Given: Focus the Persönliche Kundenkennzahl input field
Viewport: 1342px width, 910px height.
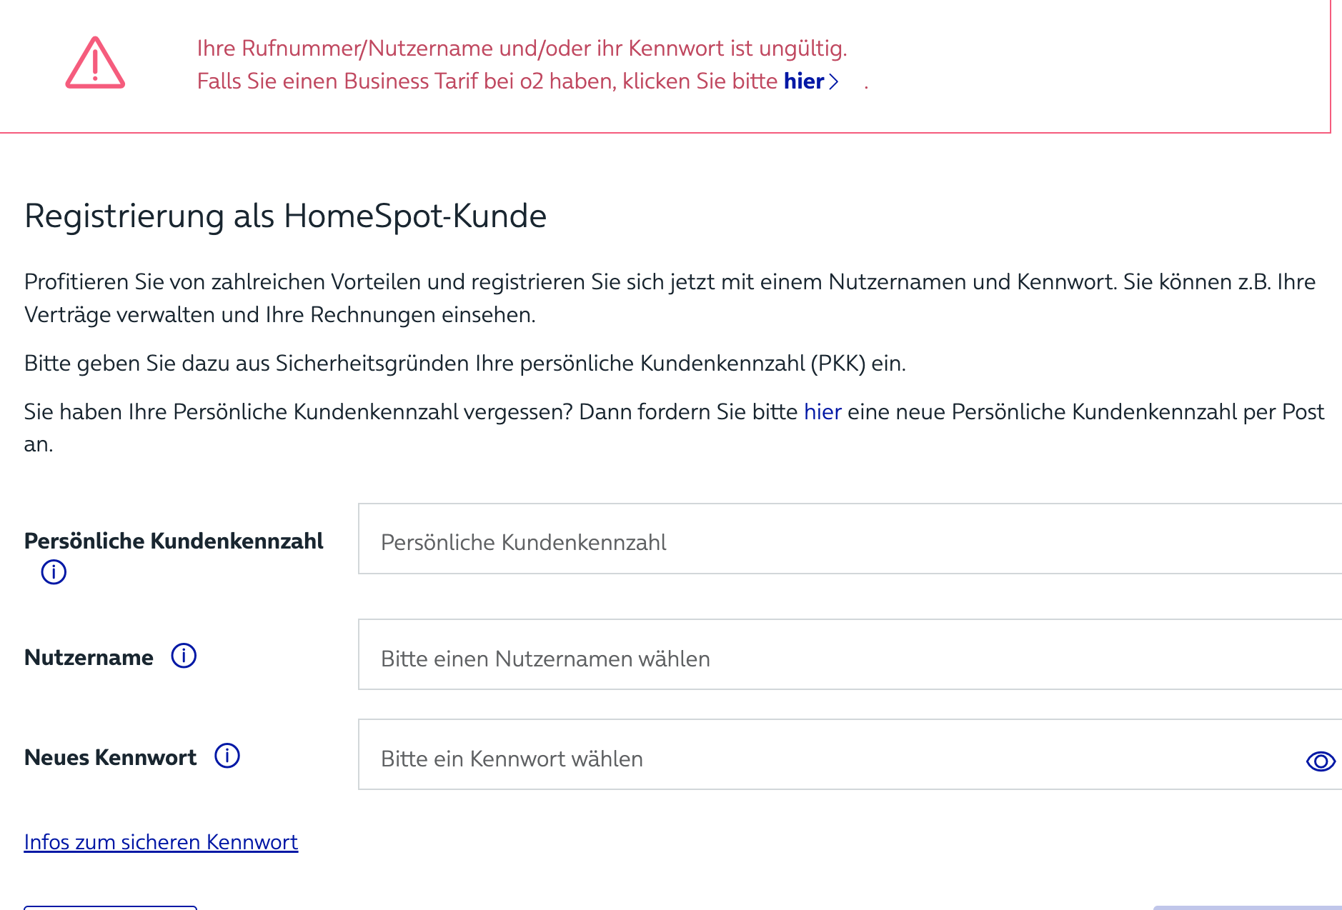Looking at the screenshot, I should [850, 539].
